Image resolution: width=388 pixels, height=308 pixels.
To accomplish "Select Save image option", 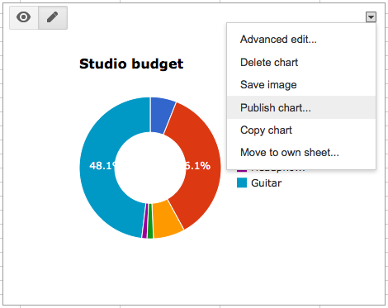I will point(268,85).
